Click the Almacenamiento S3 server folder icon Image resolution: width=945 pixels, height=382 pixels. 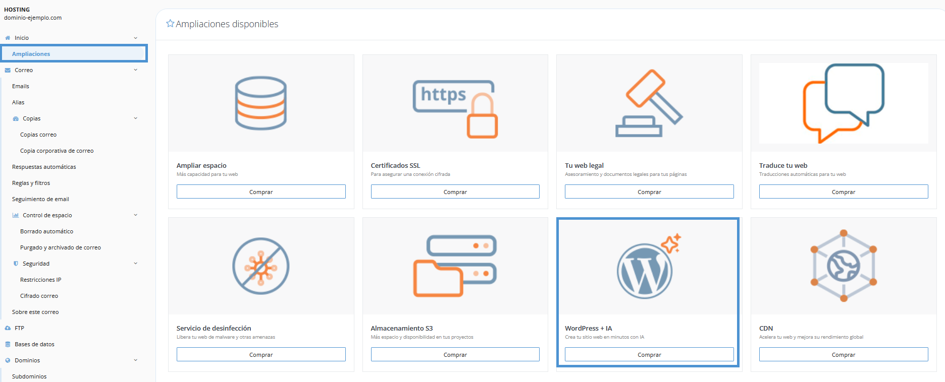455,266
